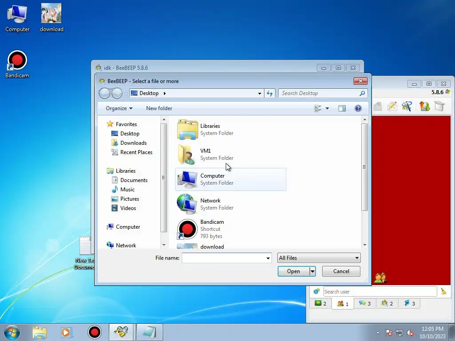Select Computer system folder in file list

tap(231, 179)
